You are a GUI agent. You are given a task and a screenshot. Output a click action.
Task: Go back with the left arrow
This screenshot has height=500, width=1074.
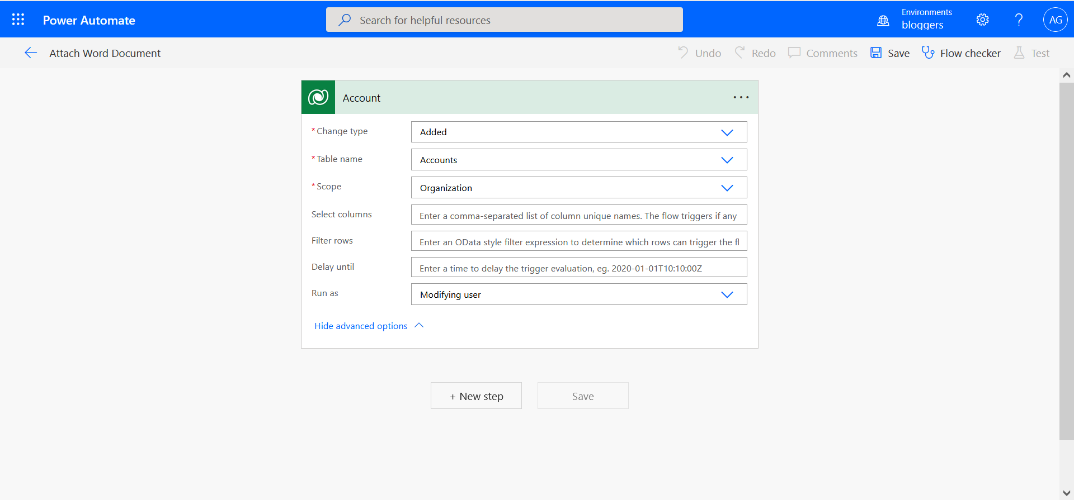[x=31, y=53]
